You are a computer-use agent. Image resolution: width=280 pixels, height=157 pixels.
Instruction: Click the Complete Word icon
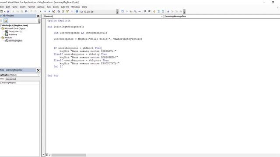[140, 11]
